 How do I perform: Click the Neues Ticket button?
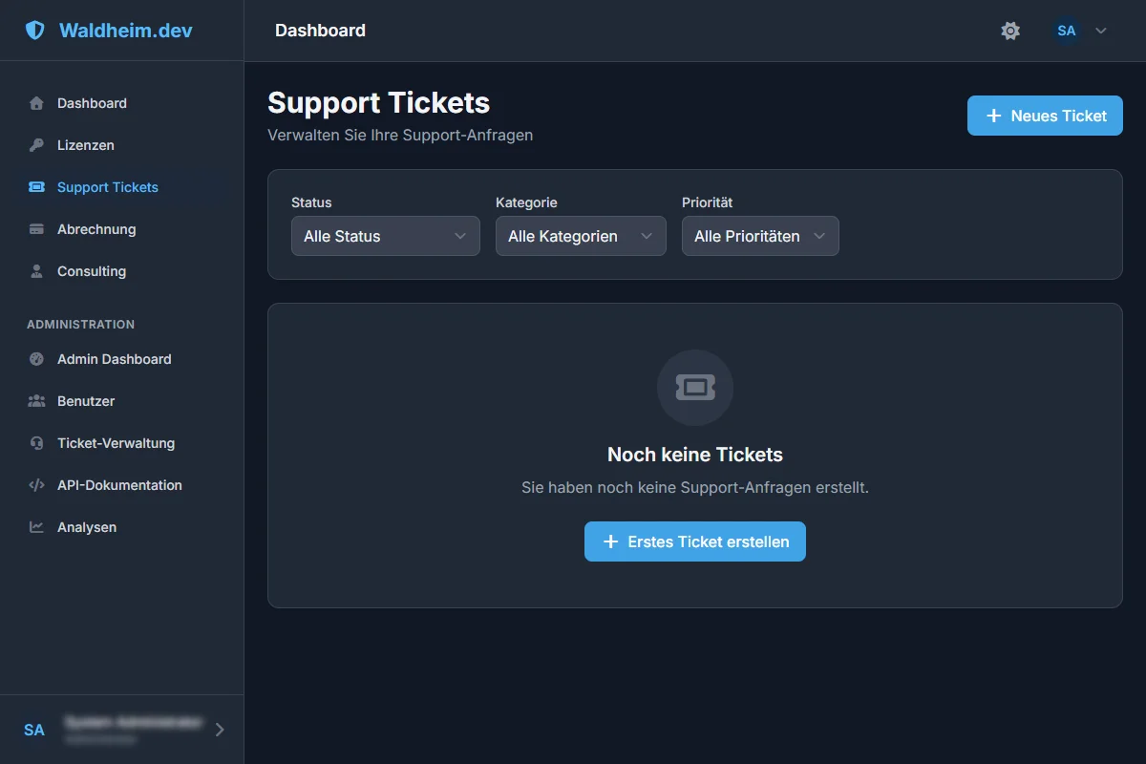pyautogui.click(x=1045, y=116)
